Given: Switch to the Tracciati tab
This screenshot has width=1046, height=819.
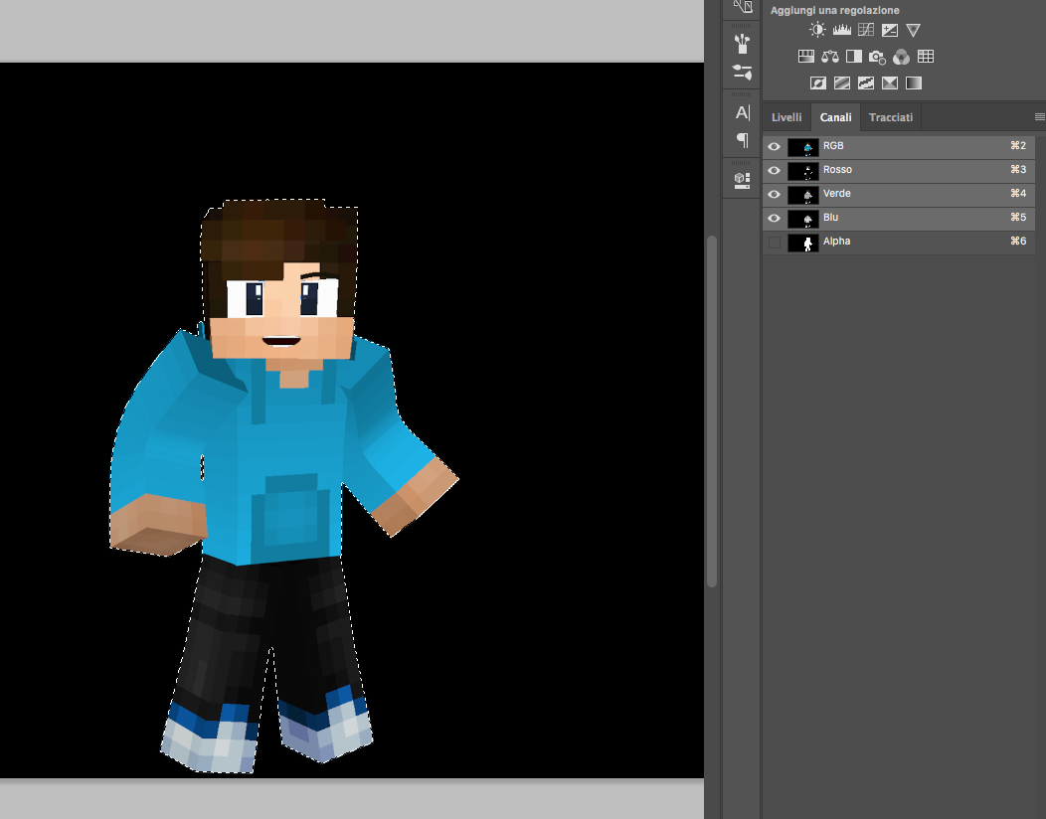Looking at the screenshot, I should pyautogui.click(x=891, y=117).
